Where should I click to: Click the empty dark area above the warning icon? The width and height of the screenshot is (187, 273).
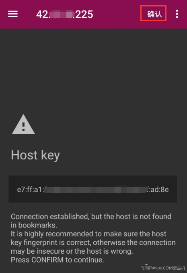click(x=93, y=70)
